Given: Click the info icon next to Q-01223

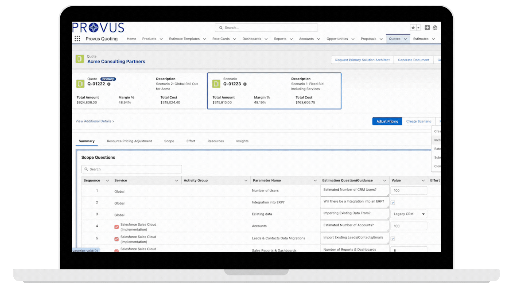Looking at the screenshot, I should coord(245,84).
